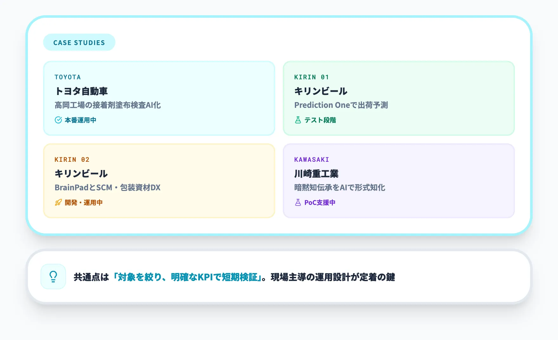The height and width of the screenshot is (340, 558).
Task: Click the KIRIN 01 test-stage beaker icon
Action: (x=298, y=120)
